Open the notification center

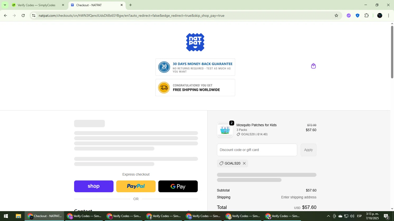point(387,216)
